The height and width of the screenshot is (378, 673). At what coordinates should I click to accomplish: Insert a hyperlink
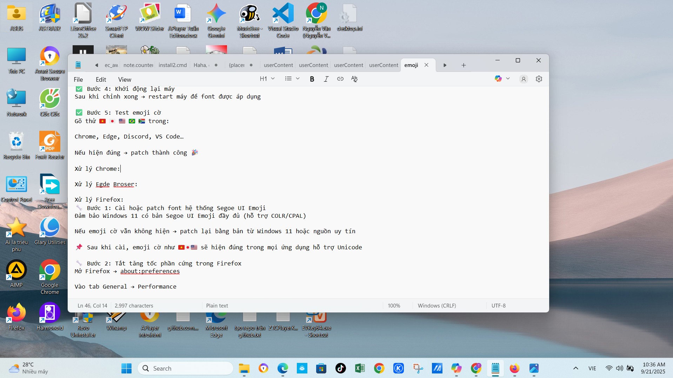coord(340,79)
